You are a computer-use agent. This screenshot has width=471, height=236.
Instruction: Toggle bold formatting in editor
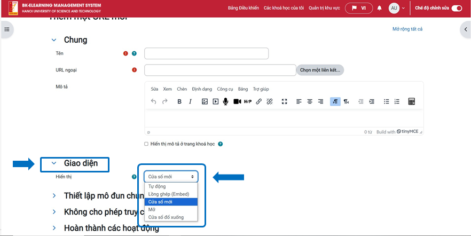tap(179, 101)
